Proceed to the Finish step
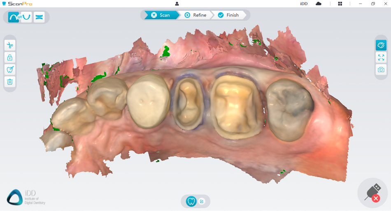Image resolution: width=391 pixels, height=211 pixels. pos(228,15)
